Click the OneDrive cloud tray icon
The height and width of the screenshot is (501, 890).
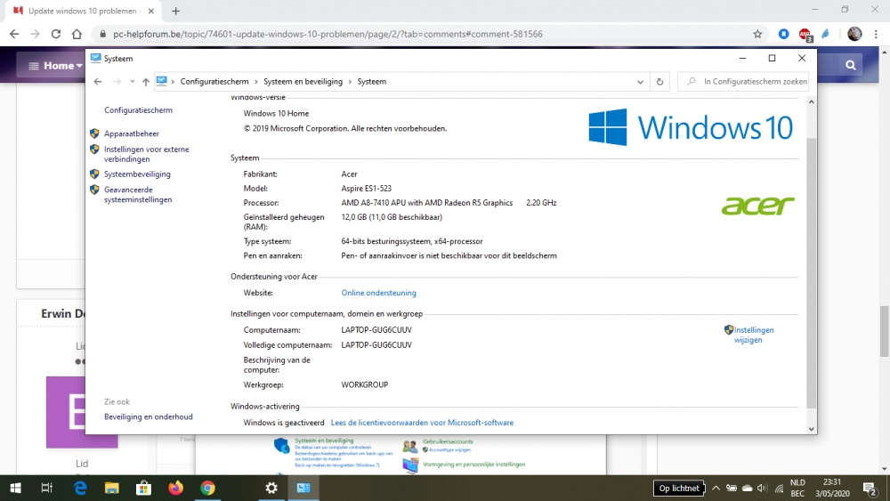click(747, 488)
